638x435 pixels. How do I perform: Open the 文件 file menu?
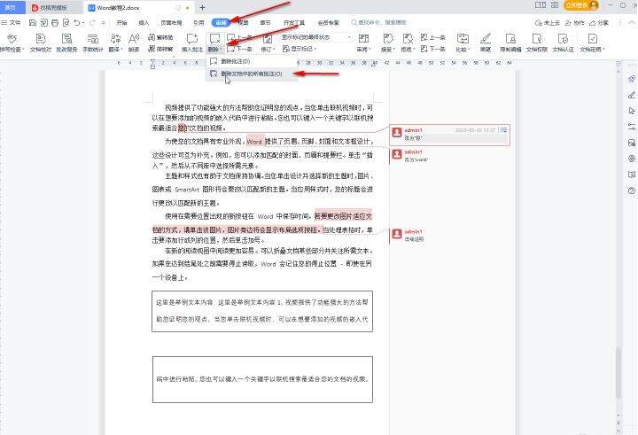coord(12,23)
